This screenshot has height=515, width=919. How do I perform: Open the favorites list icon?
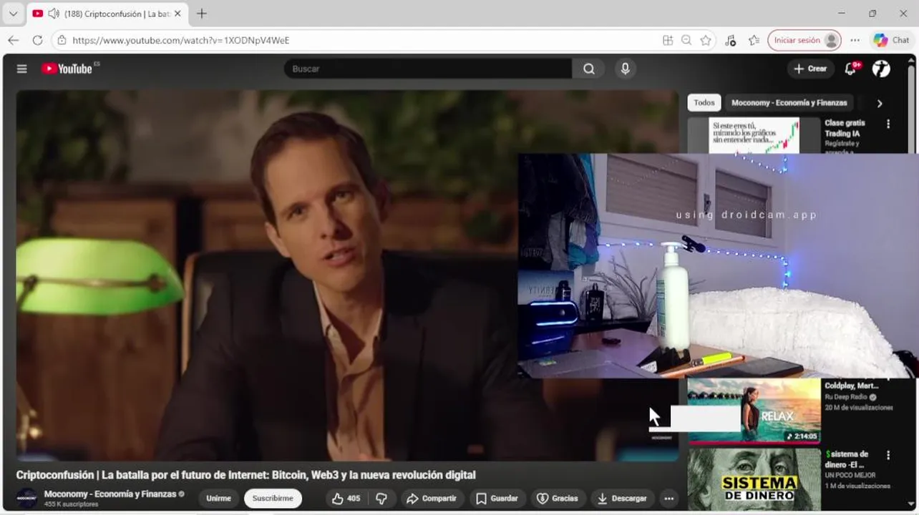point(754,40)
